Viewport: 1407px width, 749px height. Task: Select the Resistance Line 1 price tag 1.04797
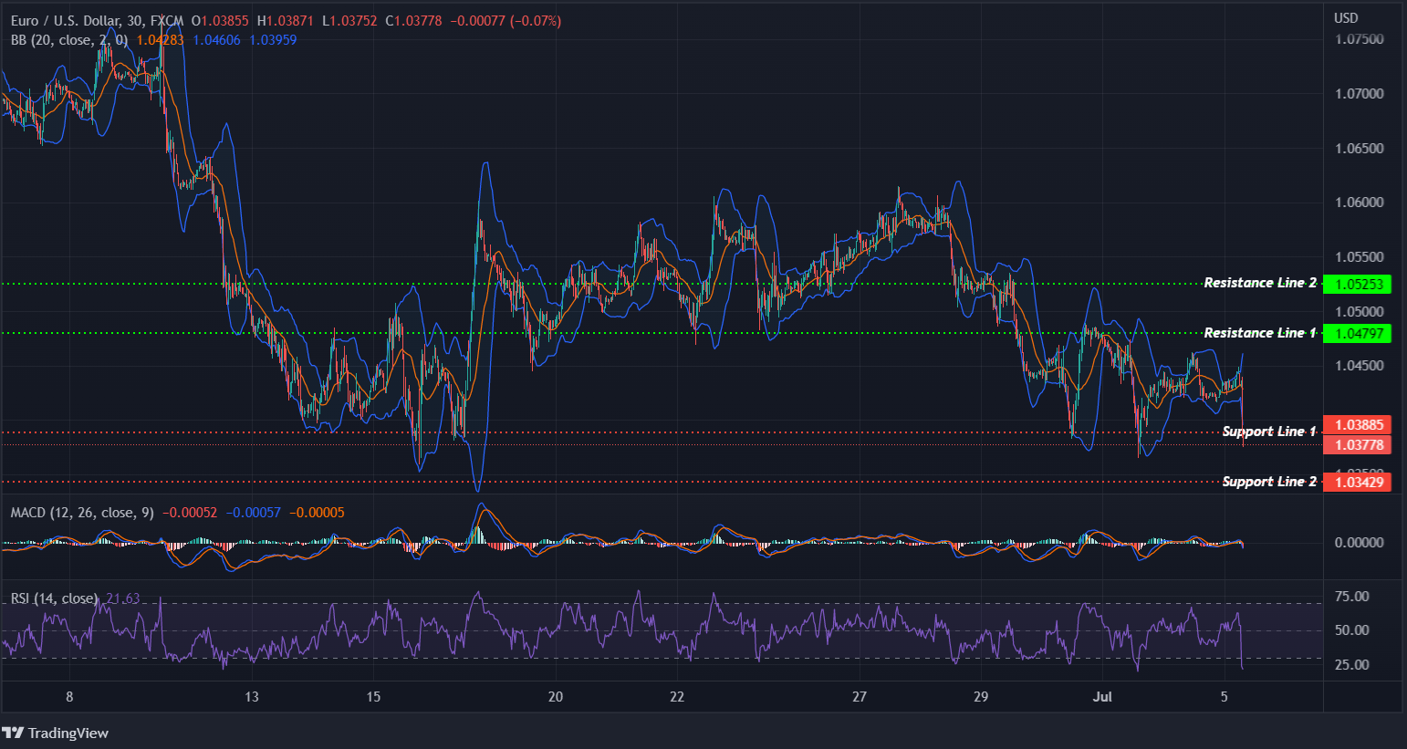point(1358,334)
